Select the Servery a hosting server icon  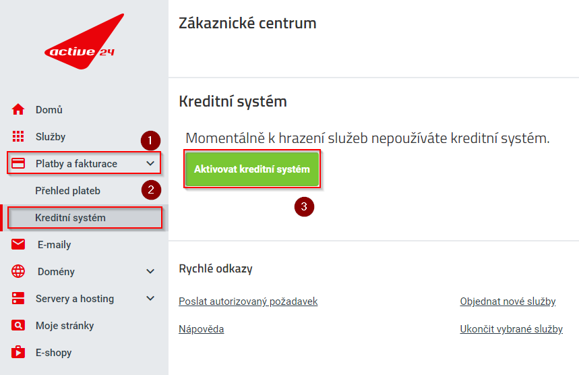[x=18, y=298]
